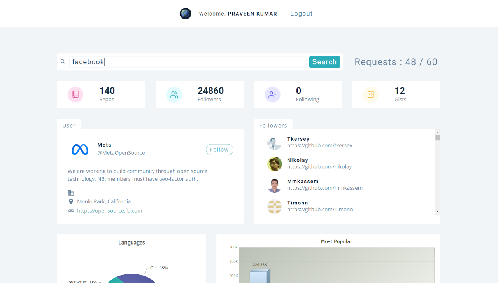The height and width of the screenshot is (283, 498).
Task: Click the user bio description text
Action: [137, 175]
